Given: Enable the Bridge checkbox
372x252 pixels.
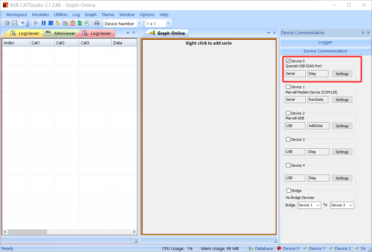Looking at the screenshot, I should coord(289,191).
